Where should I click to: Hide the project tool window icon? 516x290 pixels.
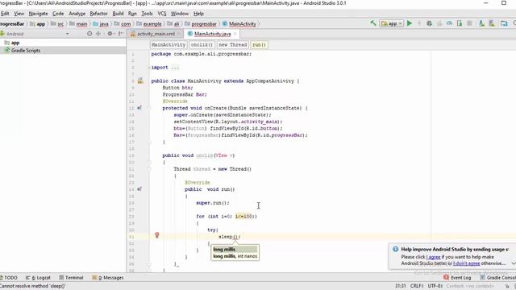click(121, 34)
